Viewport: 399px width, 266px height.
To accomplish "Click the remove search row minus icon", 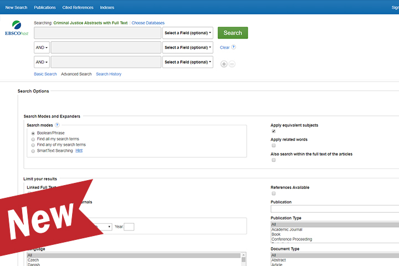I will click(x=232, y=64).
